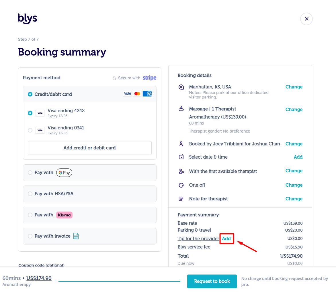Click the invoice document icon

76,236
